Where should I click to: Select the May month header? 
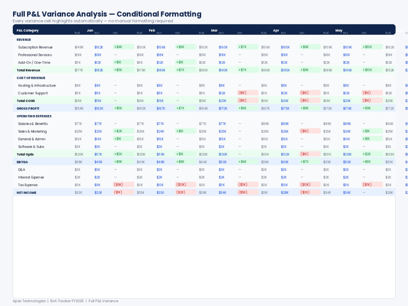(x=339, y=31)
